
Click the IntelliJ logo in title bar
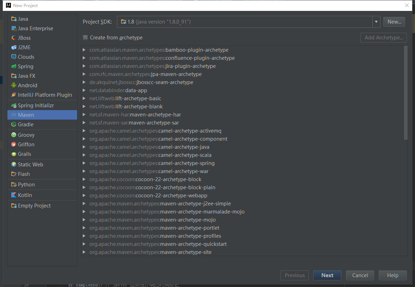[8, 5]
